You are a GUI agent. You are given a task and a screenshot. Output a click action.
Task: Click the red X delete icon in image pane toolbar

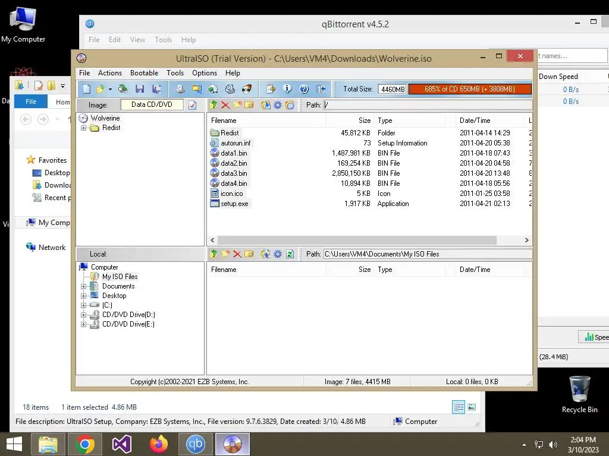225,104
